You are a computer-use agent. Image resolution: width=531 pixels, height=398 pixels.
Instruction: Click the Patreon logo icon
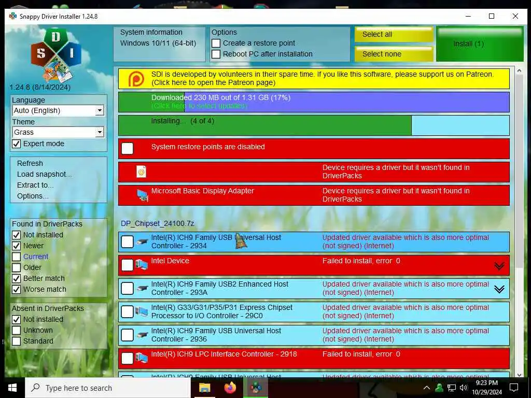point(136,79)
